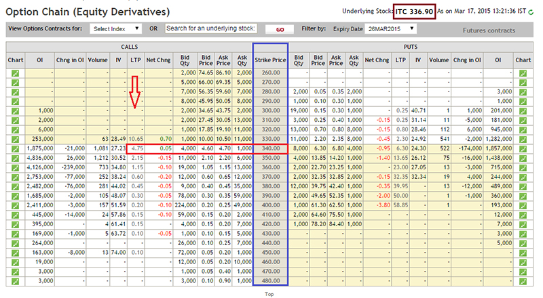543x298 pixels.
Task: Open calls chart icon for strike 340.00
Action: (15, 148)
